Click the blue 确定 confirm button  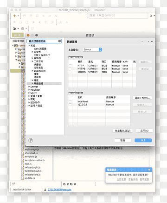pos(143,140)
